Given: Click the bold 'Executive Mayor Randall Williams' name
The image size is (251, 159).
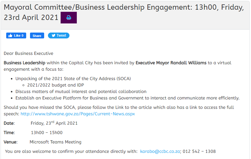Looking at the screenshot, I should (x=171, y=63).
